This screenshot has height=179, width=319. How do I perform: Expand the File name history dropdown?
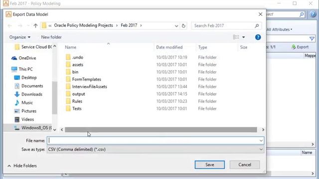point(261,141)
